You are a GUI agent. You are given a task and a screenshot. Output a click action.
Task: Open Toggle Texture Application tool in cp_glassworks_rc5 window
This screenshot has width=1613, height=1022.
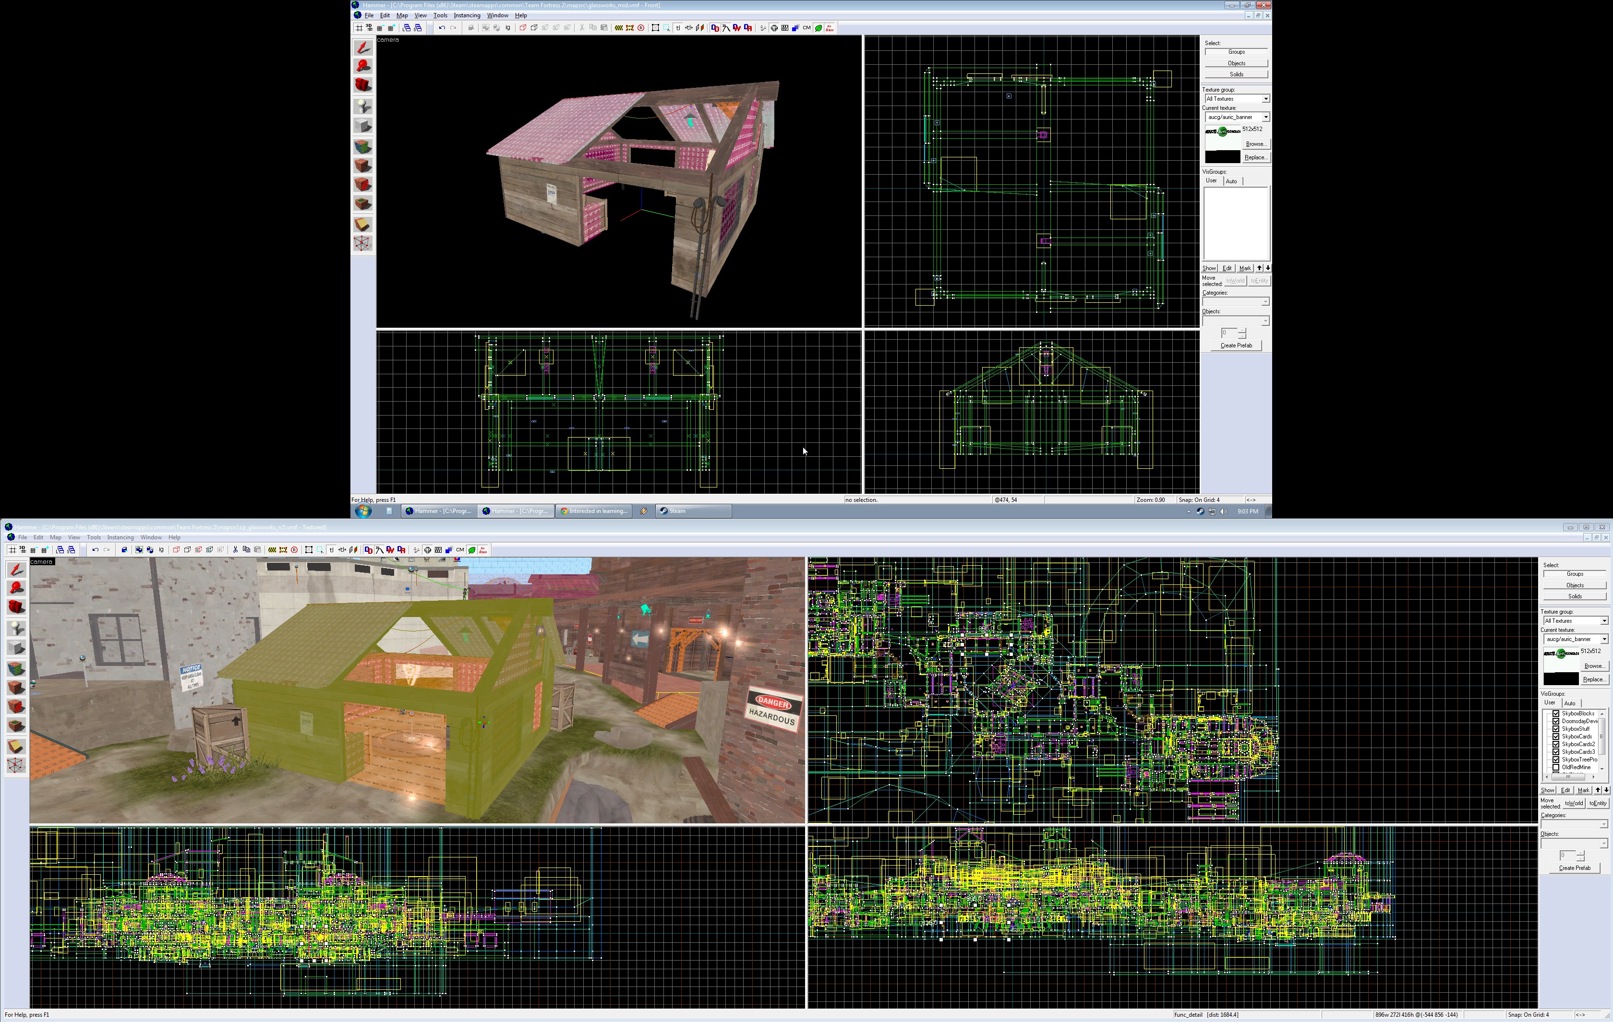pyautogui.click(x=16, y=669)
